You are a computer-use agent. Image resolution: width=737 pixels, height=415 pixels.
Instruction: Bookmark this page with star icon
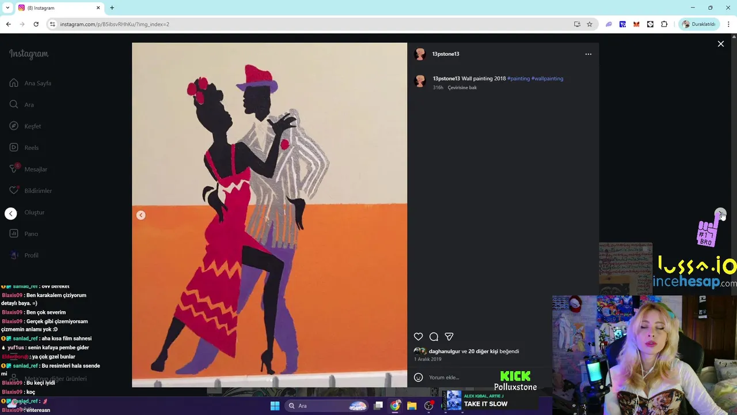(x=590, y=24)
